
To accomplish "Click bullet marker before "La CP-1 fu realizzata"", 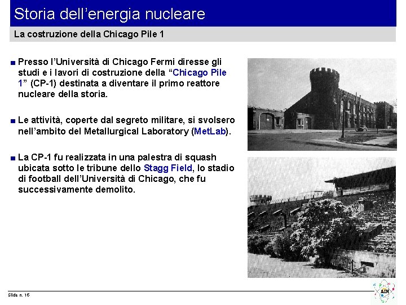I will click(x=13, y=158).
